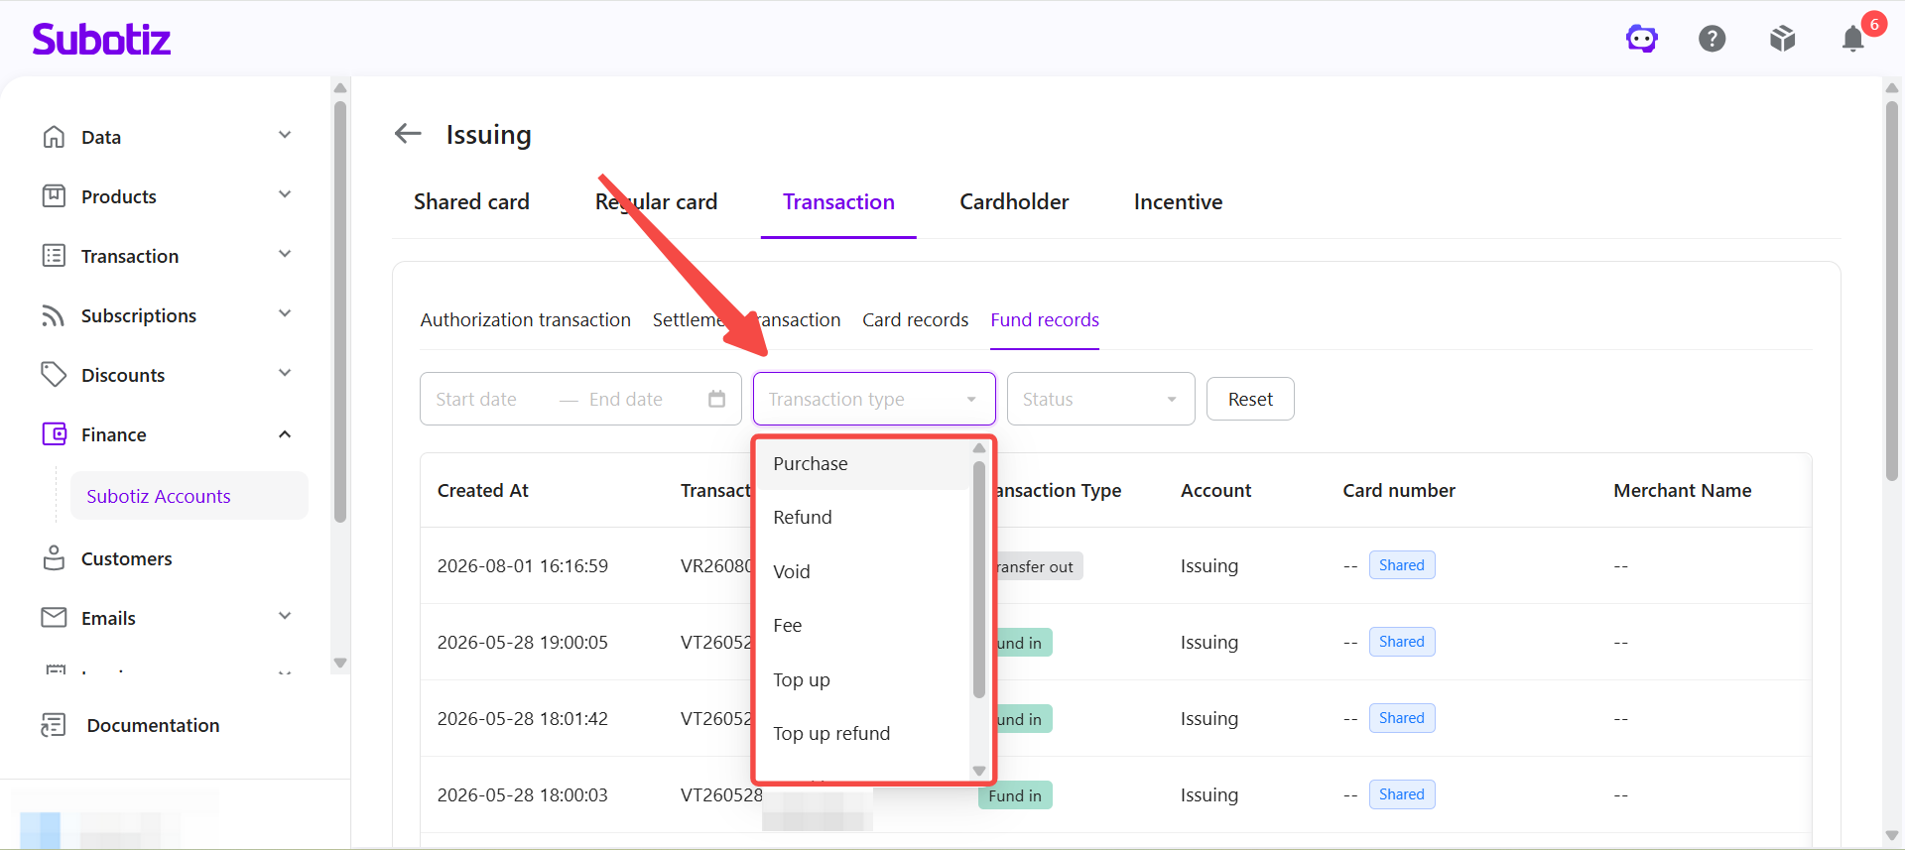Open Subotiz Accounts in sidebar

189,496
